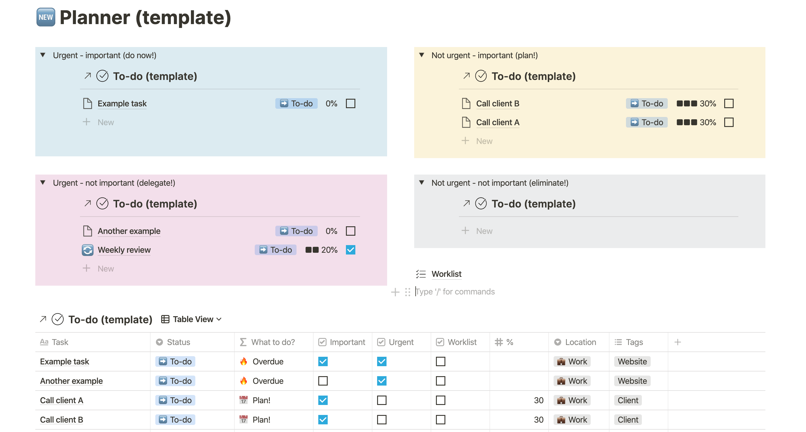Check off the Weekly review task checkbox
Screen dimensions: 806x432
pyautogui.click(x=350, y=250)
